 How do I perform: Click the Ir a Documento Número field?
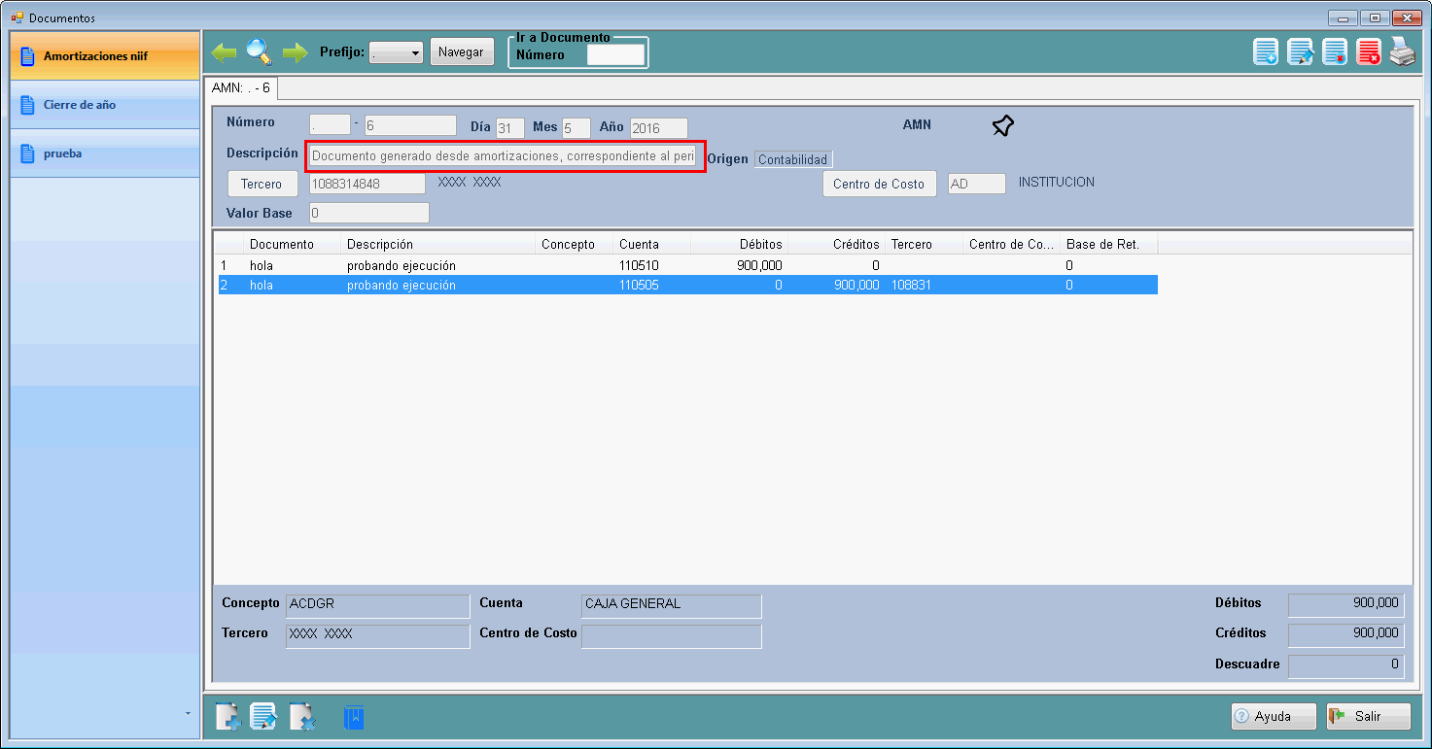click(615, 55)
